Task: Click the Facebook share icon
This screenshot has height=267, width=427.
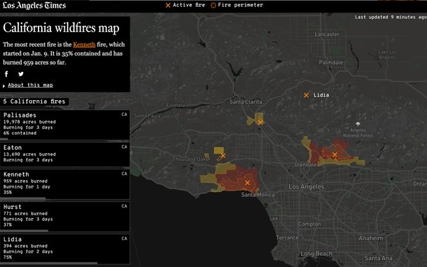Action: 7,74
